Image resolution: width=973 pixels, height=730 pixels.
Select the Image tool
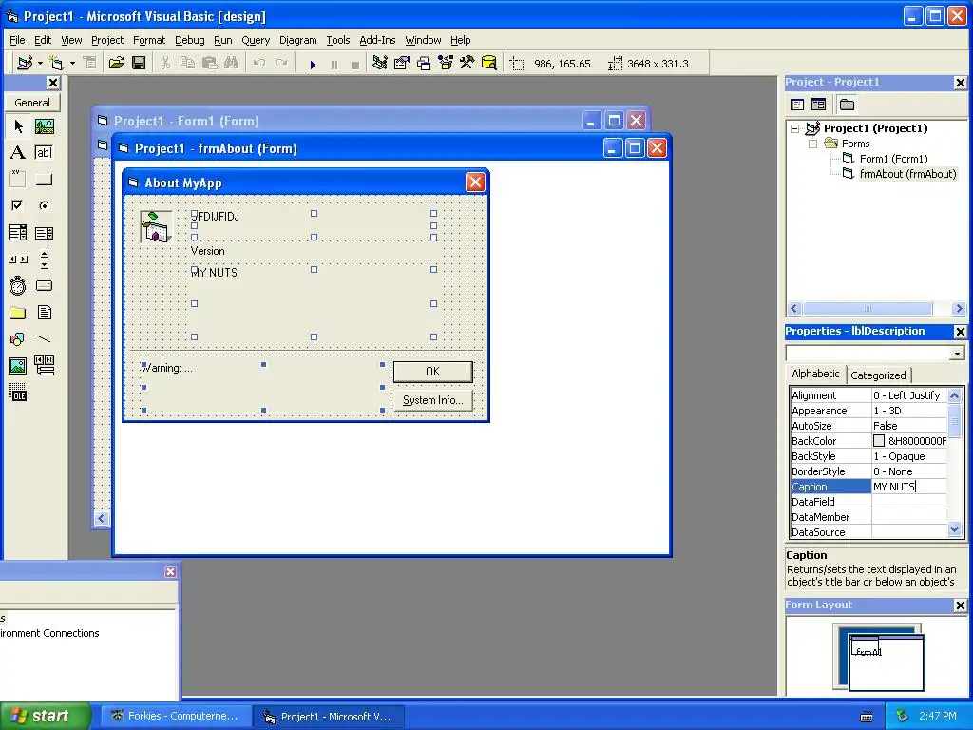18,366
